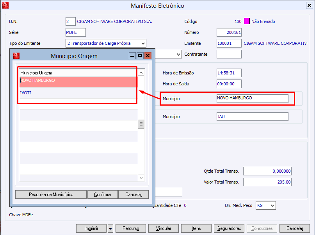Viewport: 315px width, 235px height.
Task: Click the list scrollbar down arrow
Action: 141,178
